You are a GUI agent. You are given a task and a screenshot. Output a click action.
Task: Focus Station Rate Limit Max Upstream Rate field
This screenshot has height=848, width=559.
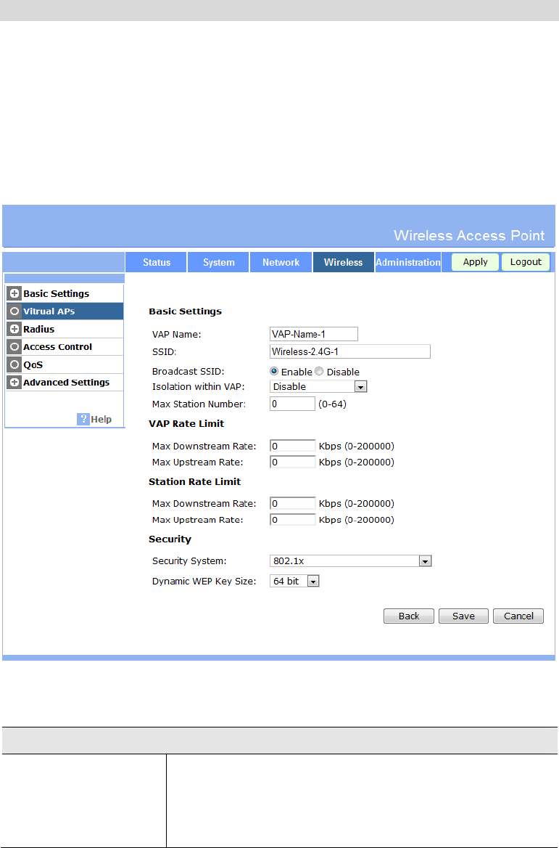click(x=292, y=520)
